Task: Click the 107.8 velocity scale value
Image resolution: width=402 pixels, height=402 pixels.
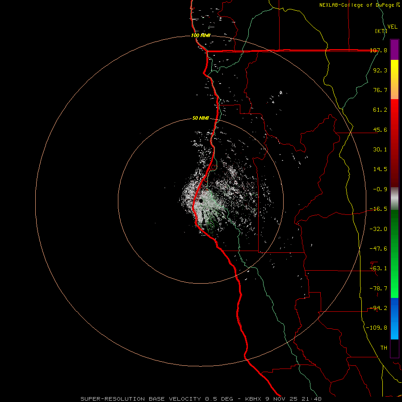Action: [x=378, y=50]
